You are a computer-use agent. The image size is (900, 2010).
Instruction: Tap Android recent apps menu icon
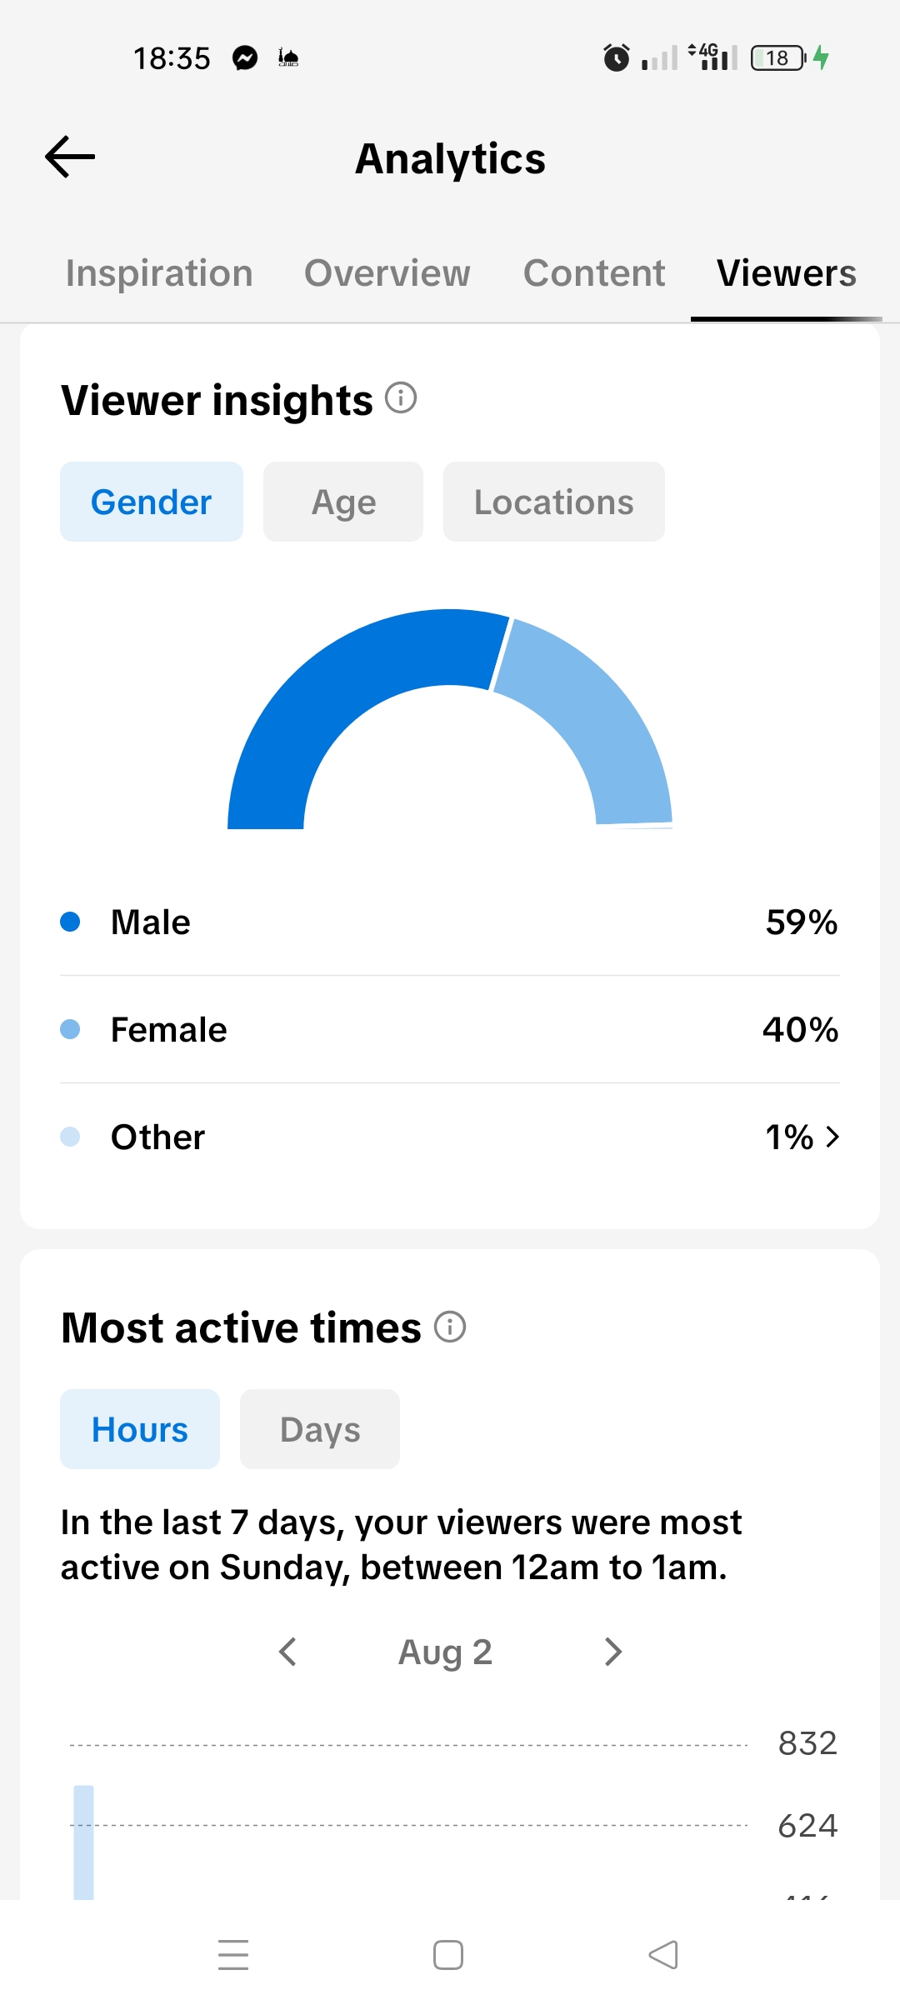[233, 1955]
